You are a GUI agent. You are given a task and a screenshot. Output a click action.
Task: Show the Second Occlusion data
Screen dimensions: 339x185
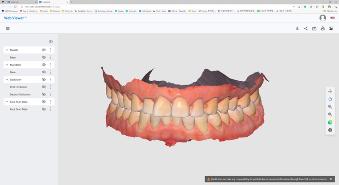click(44, 94)
